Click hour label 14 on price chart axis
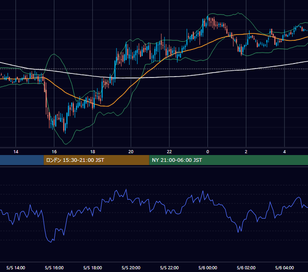This screenshot has height=272, width=308. click(16, 151)
